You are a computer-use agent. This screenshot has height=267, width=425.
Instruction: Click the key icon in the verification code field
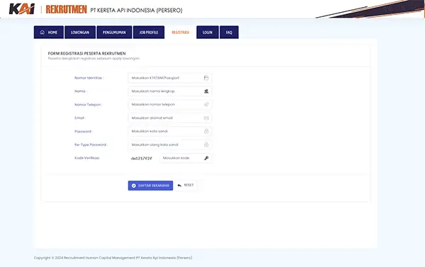pyautogui.click(x=206, y=158)
